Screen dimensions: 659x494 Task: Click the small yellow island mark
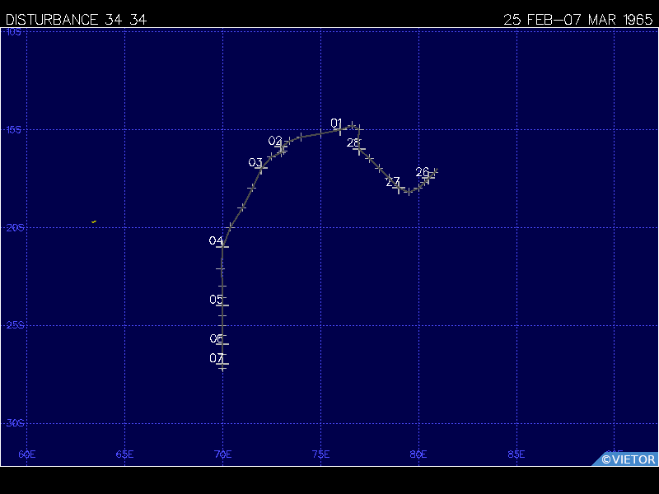94,221
